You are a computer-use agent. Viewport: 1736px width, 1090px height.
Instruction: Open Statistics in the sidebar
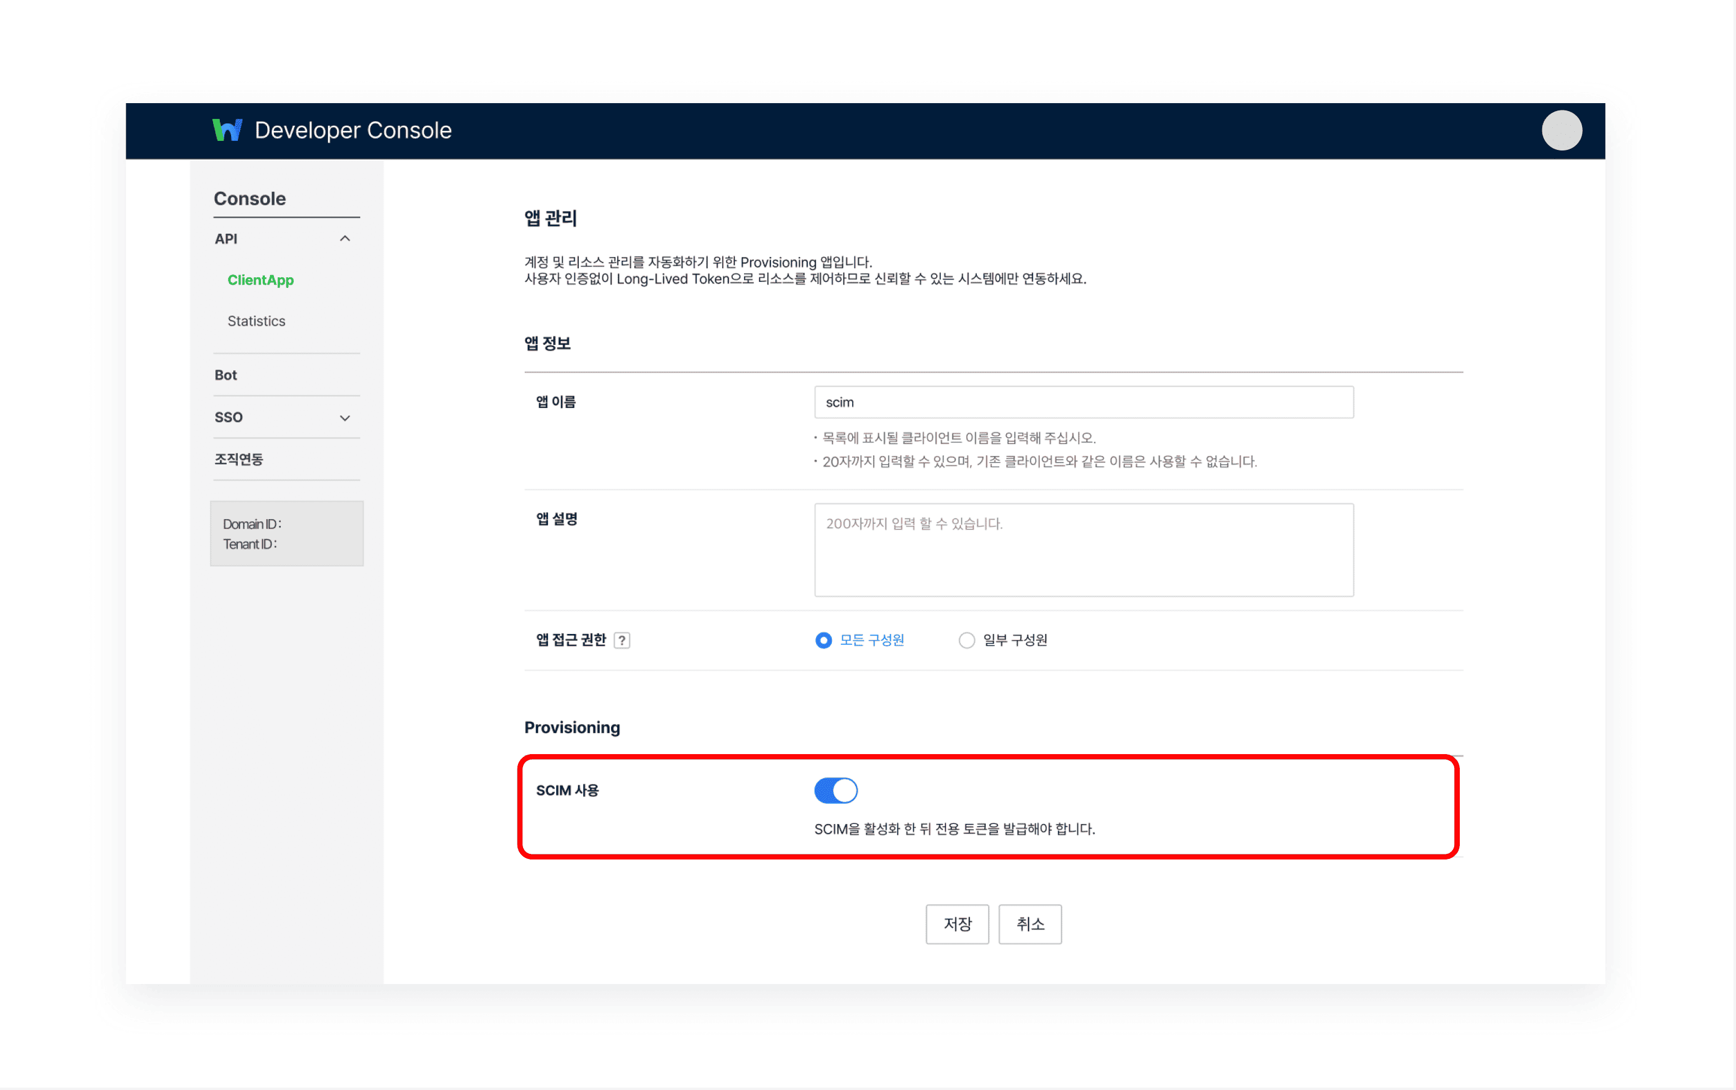tap(256, 321)
